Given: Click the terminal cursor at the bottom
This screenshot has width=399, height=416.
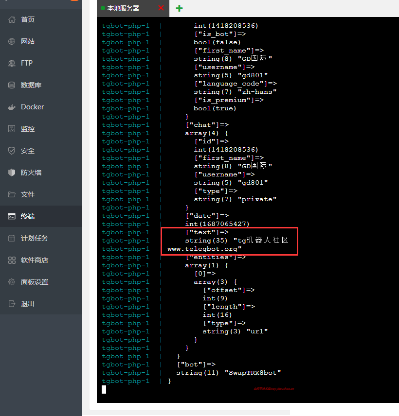Looking at the screenshot, I should [104, 389].
